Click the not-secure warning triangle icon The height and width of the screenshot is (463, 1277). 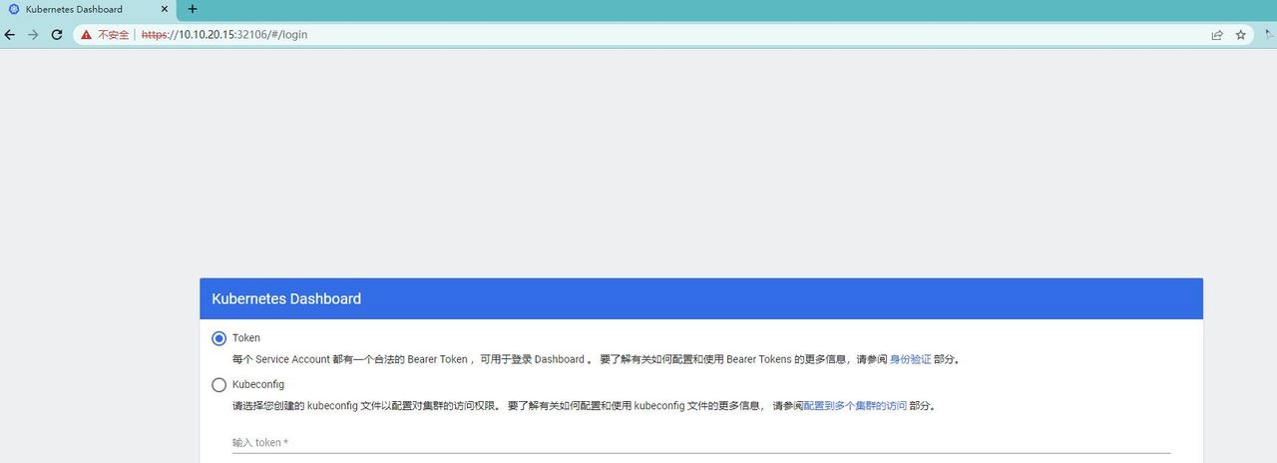(x=86, y=34)
